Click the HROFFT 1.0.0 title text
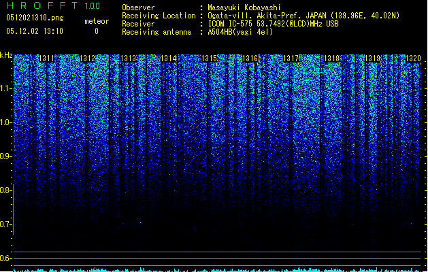 pyautogui.click(x=54, y=5)
